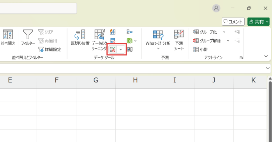
Task: Click the green data model icon
Action: coord(129,41)
